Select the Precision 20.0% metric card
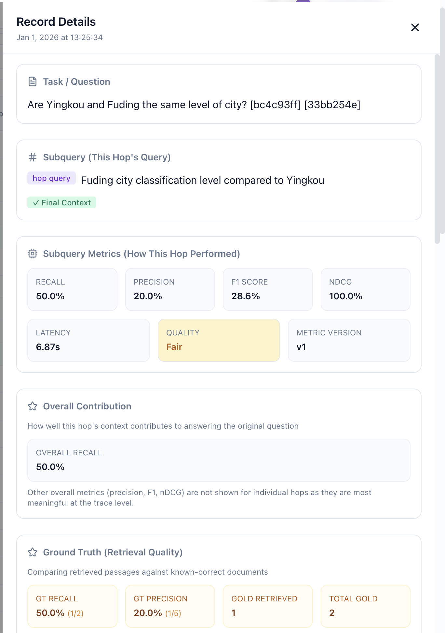Image resolution: width=445 pixels, height=633 pixels. [x=170, y=289]
